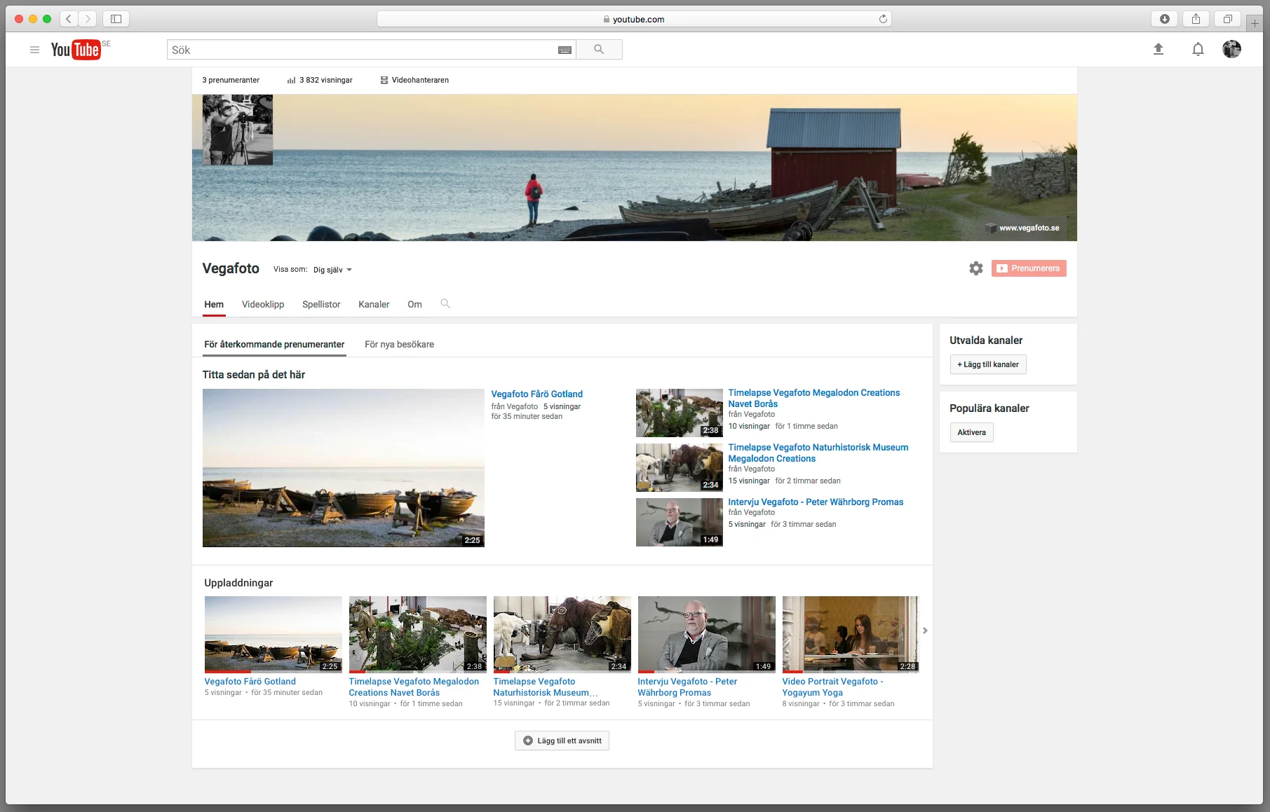Open Megalodon Creations Navet Borås thumbnail in sidebar list
The image size is (1270, 812).
point(679,413)
